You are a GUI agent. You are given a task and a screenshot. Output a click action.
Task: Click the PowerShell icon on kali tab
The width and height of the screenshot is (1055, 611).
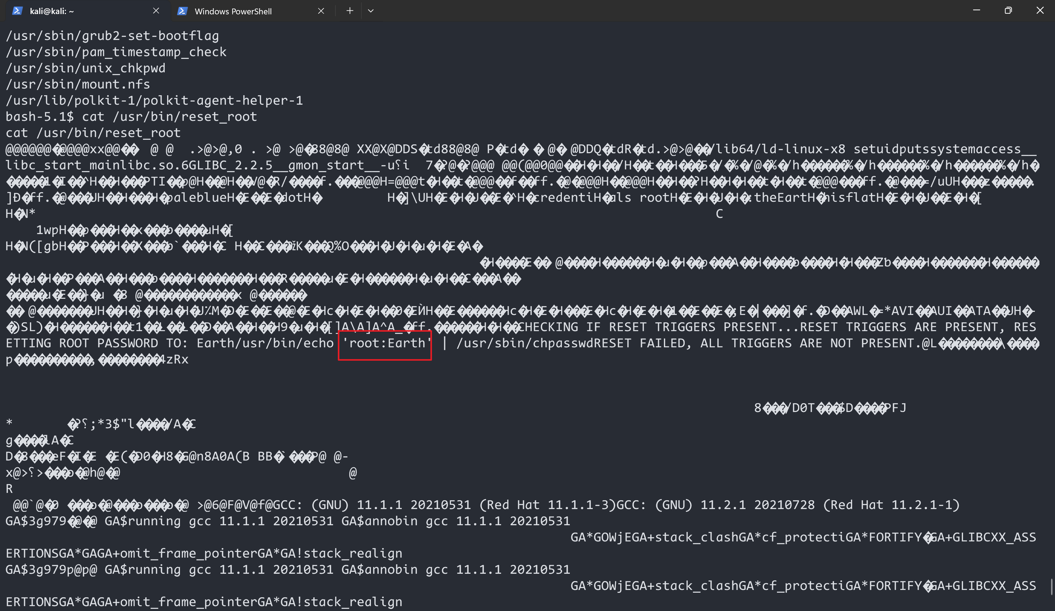tap(17, 11)
